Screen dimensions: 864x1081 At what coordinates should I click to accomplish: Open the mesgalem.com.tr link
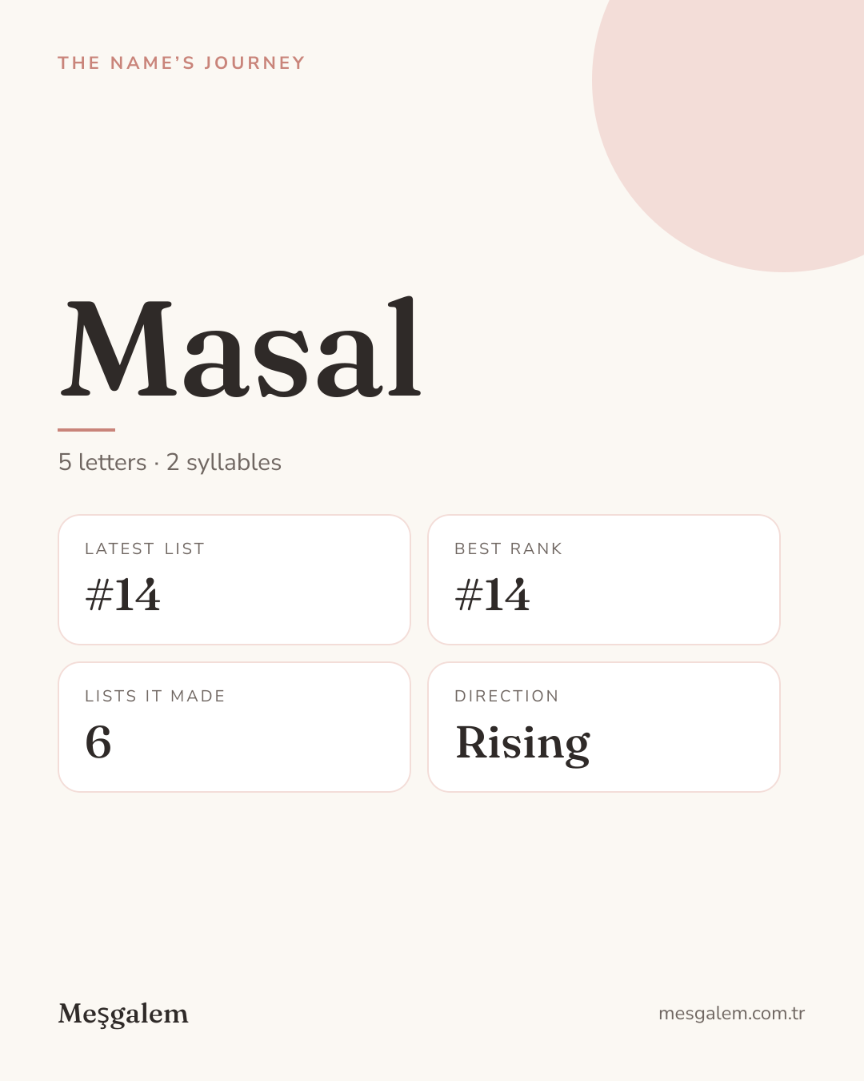click(731, 1013)
